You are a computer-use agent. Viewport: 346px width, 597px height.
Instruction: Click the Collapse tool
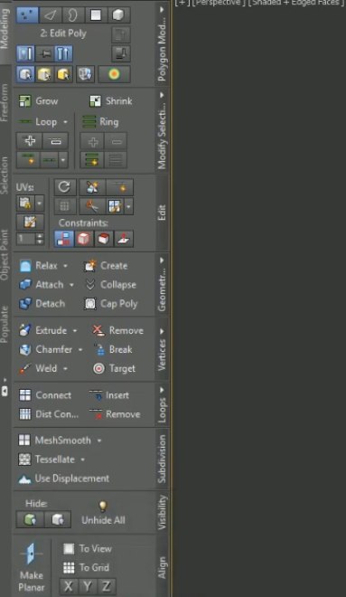point(110,284)
